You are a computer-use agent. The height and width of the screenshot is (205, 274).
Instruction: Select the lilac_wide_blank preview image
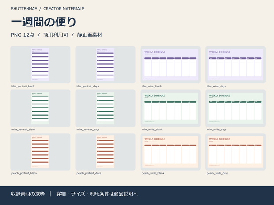[x=171, y=65]
